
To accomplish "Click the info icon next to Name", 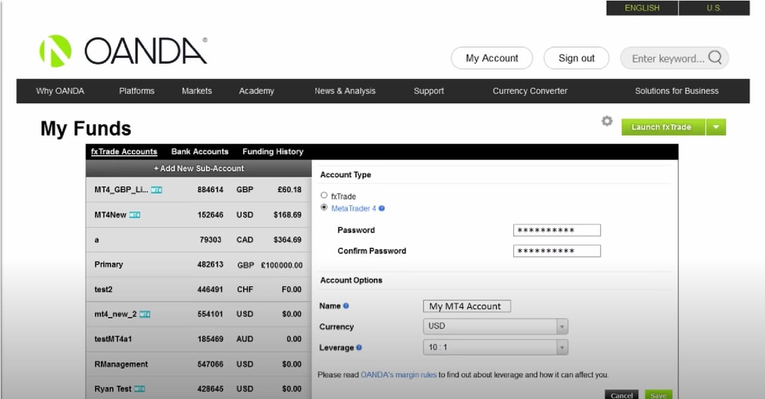I will coord(346,305).
